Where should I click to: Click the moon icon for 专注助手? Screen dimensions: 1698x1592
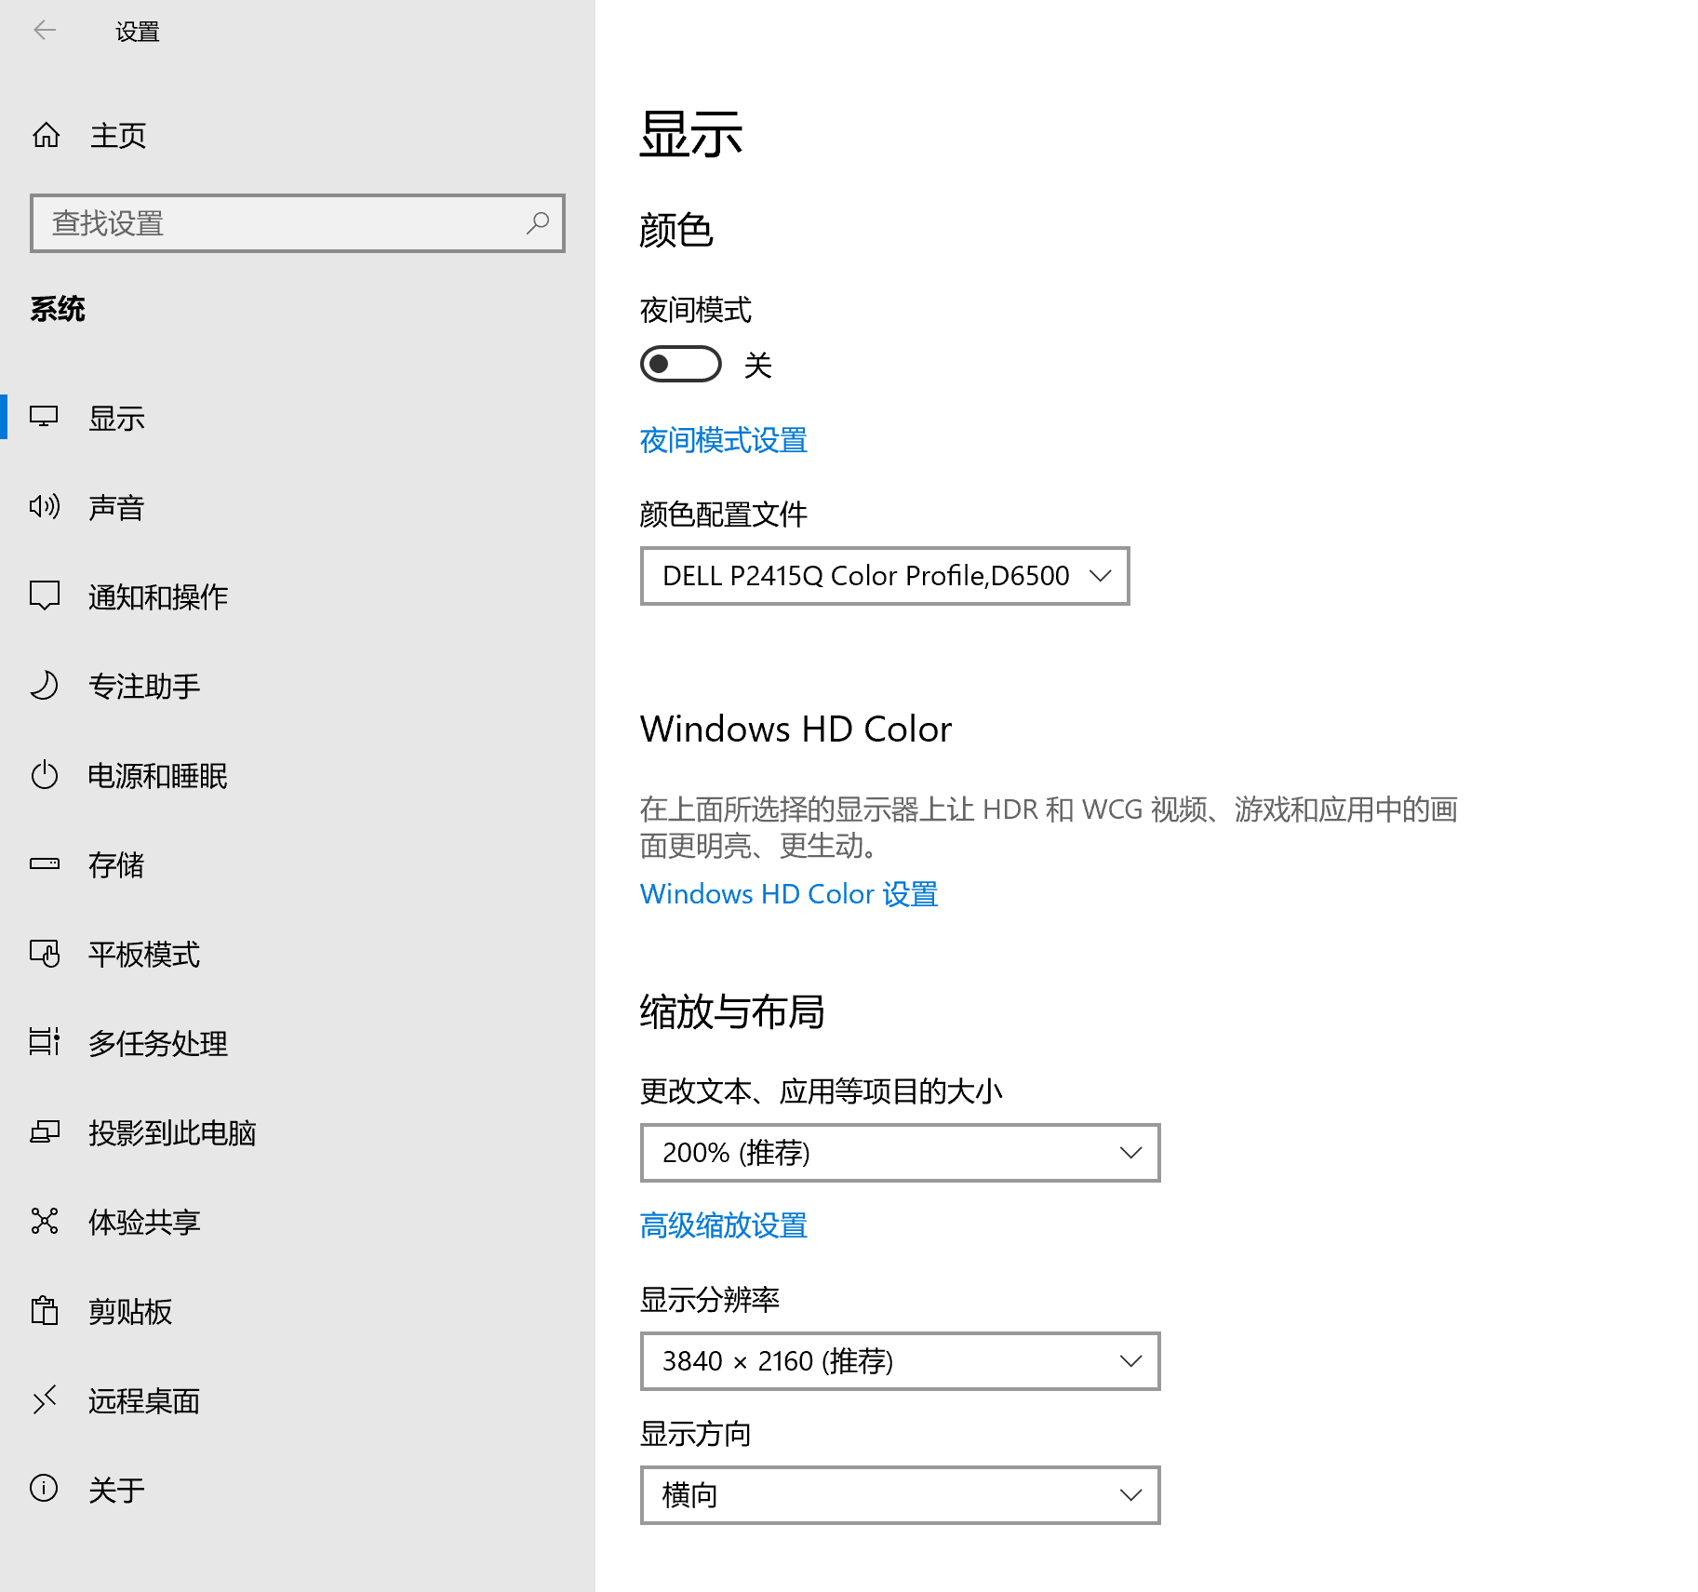tap(45, 686)
